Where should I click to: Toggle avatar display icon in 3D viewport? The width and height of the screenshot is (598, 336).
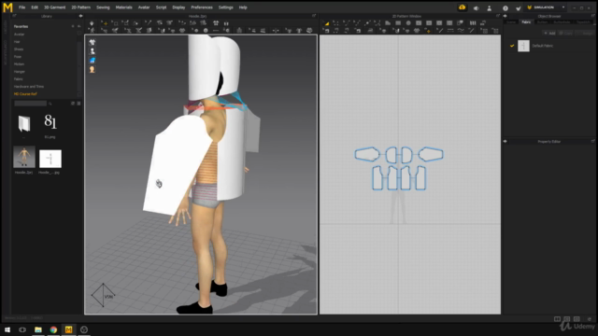[x=93, y=51]
